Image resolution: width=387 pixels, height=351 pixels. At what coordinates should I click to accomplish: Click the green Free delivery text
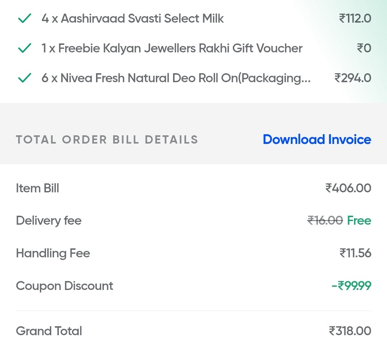359,220
